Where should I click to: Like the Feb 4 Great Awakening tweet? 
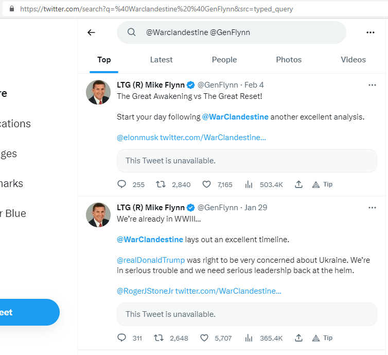point(206,184)
